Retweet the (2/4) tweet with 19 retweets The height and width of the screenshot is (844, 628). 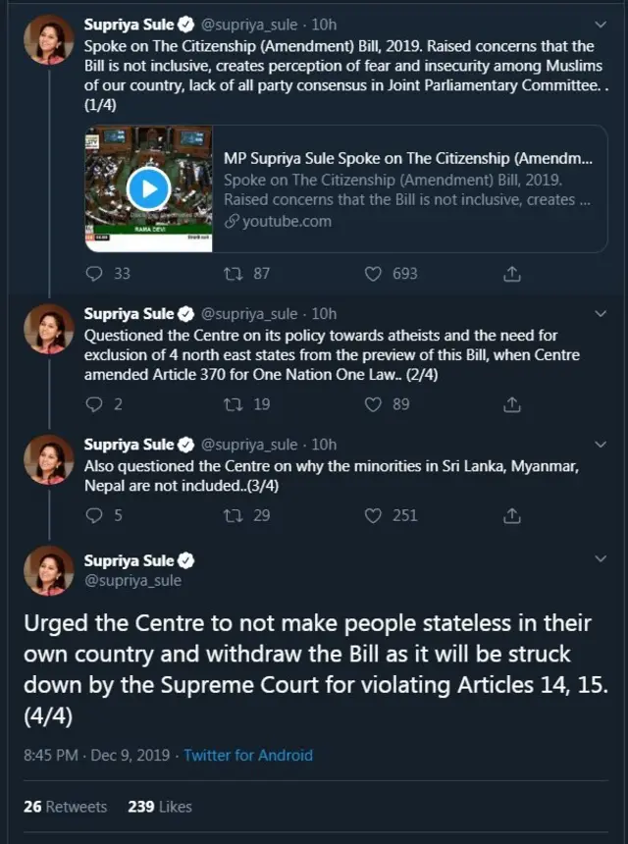235,403
